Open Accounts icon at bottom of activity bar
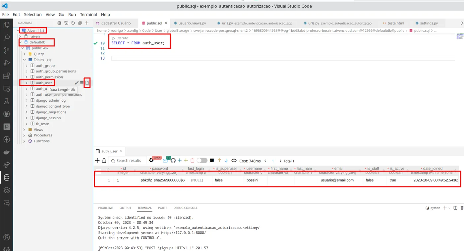The height and width of the screenshot is (251, 464). 6,237
